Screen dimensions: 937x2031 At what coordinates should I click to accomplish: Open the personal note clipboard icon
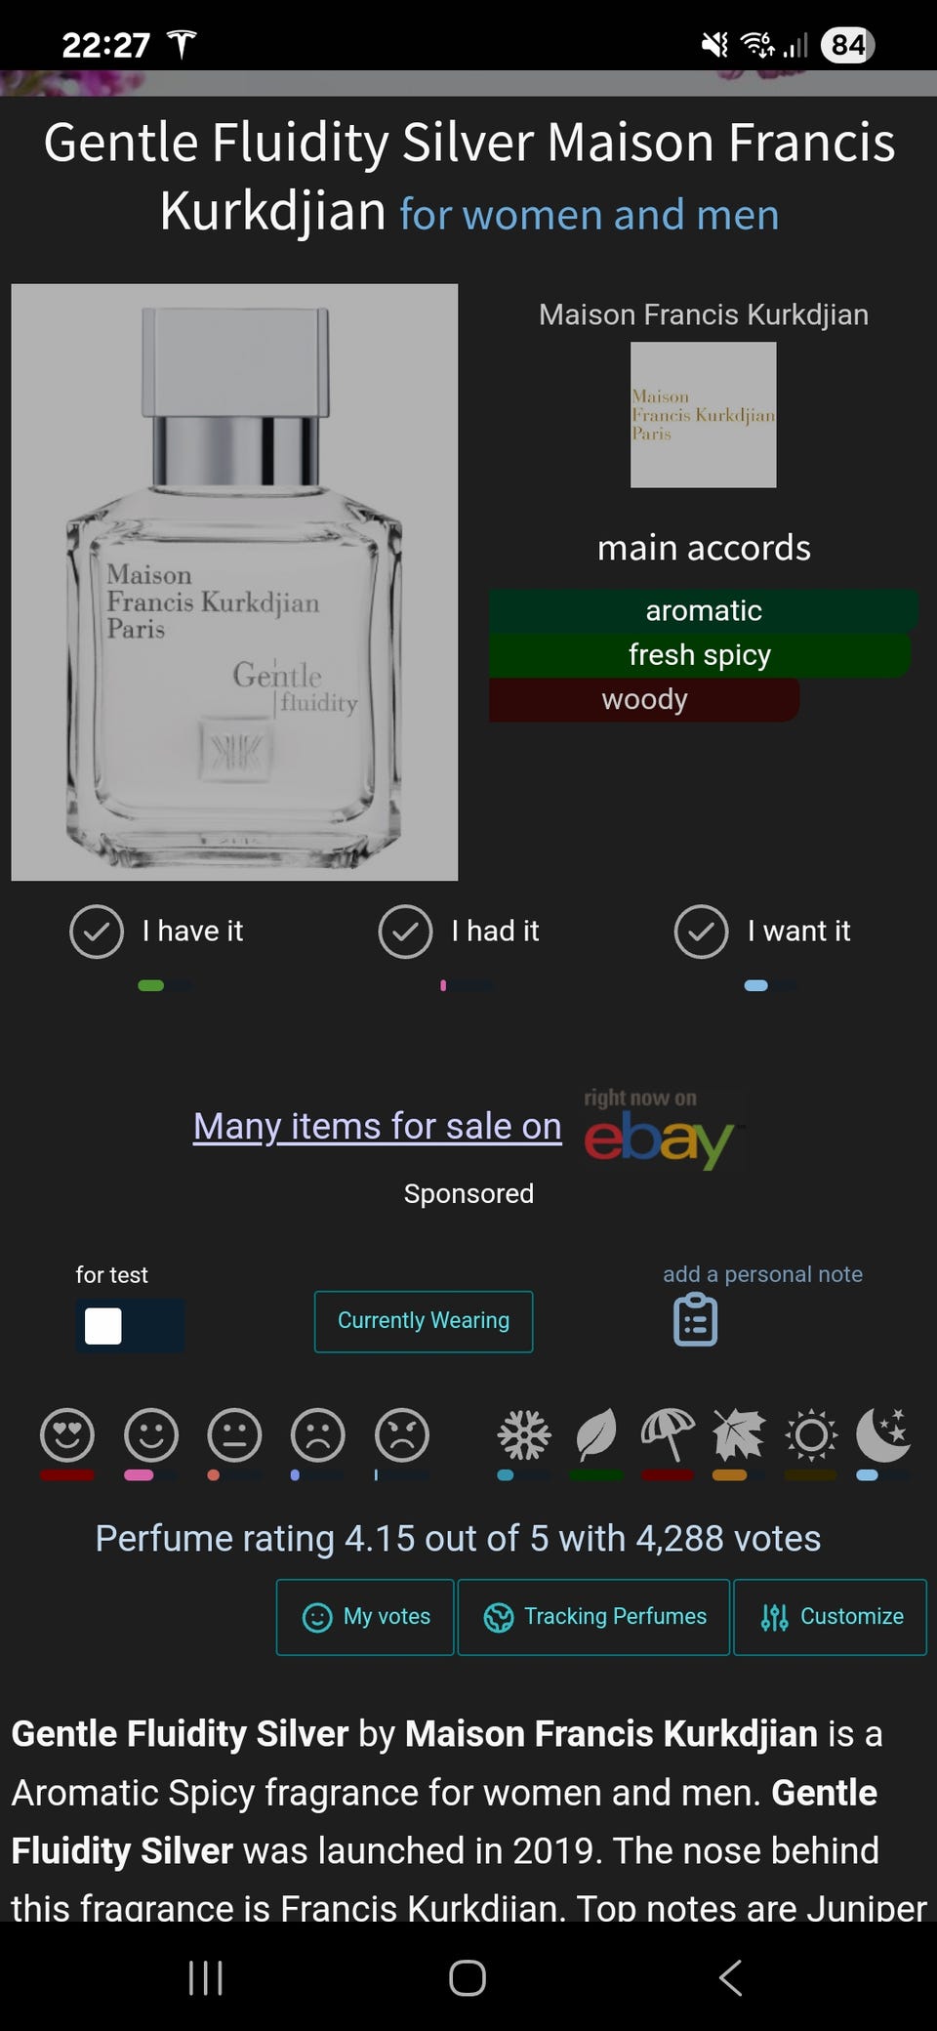point(696,1320)
